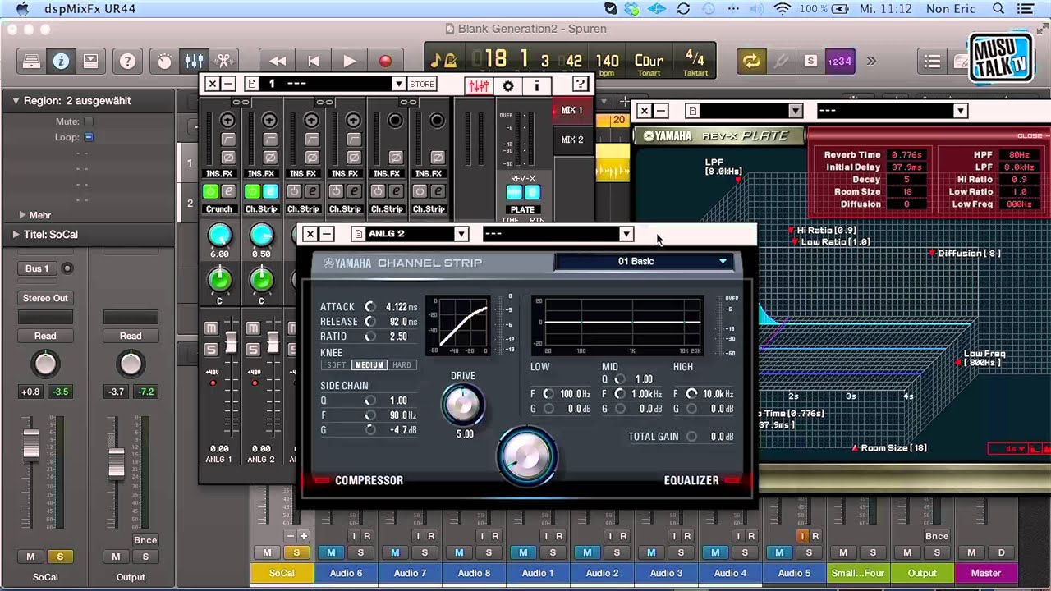Toggle high-pass filter on first dspMixFx channel
1051x591 pixels.
[227, 139]
